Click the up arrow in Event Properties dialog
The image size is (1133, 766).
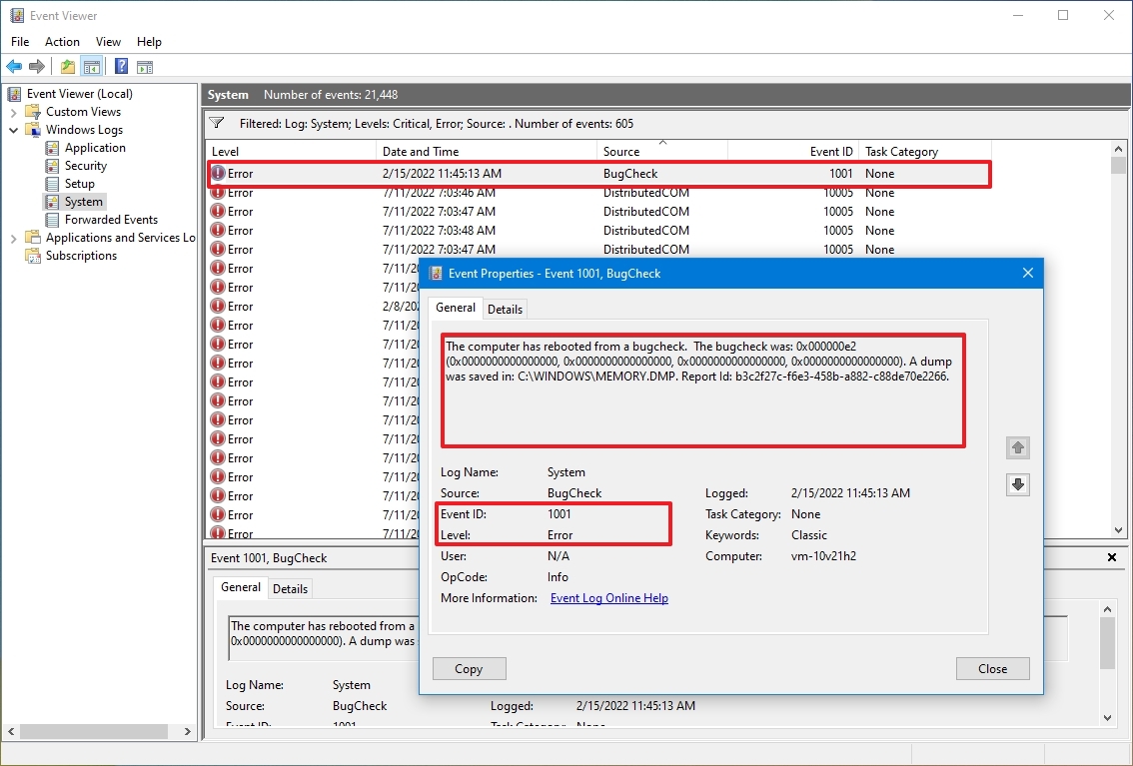pyautogui.click(x=1017, y=447)
